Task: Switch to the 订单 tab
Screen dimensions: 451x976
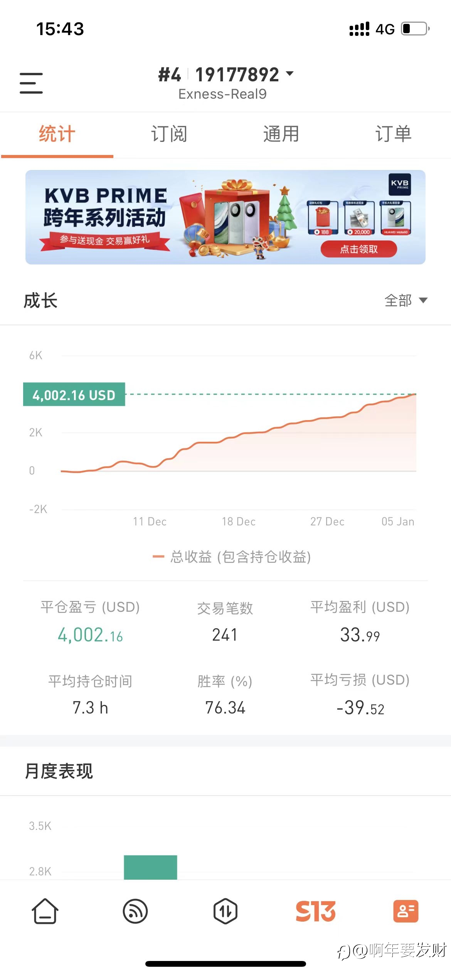Action: coord(394,134)
